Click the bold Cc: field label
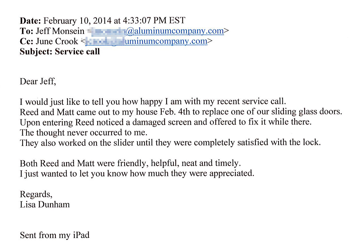 pos(27,41)
